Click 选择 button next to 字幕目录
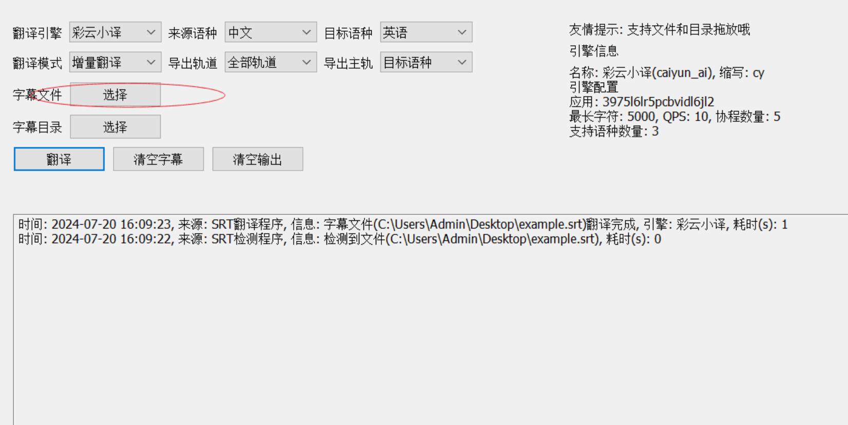Screen dimensions: 848x425 coord(115,127)
